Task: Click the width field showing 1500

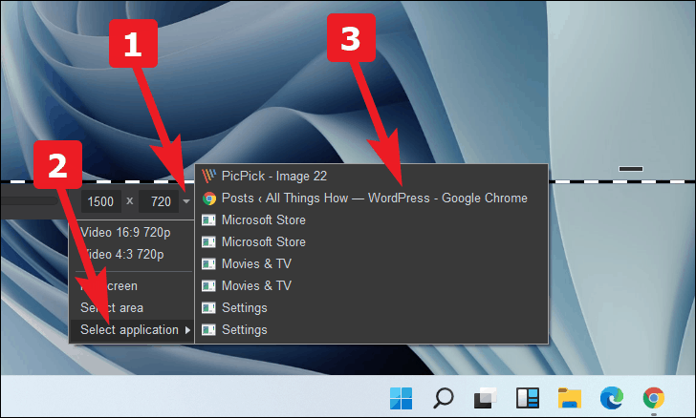Action: (x=100, y=201)
